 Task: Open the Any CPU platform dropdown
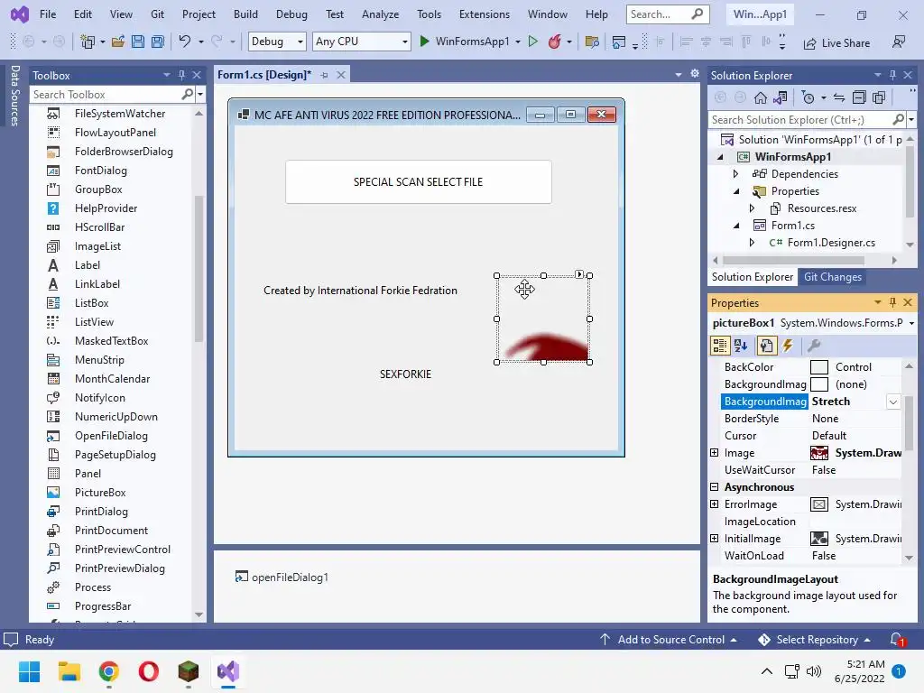[x=405, y=42]
